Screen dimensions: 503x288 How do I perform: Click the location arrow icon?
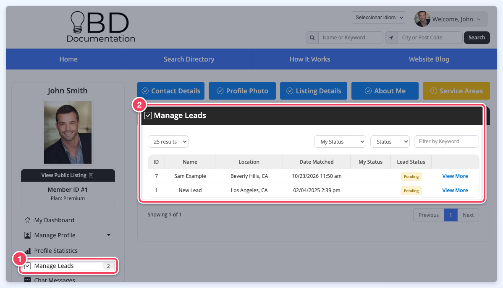pos(391,38)
